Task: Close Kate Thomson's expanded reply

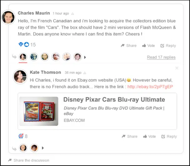Action: [177, 68]
